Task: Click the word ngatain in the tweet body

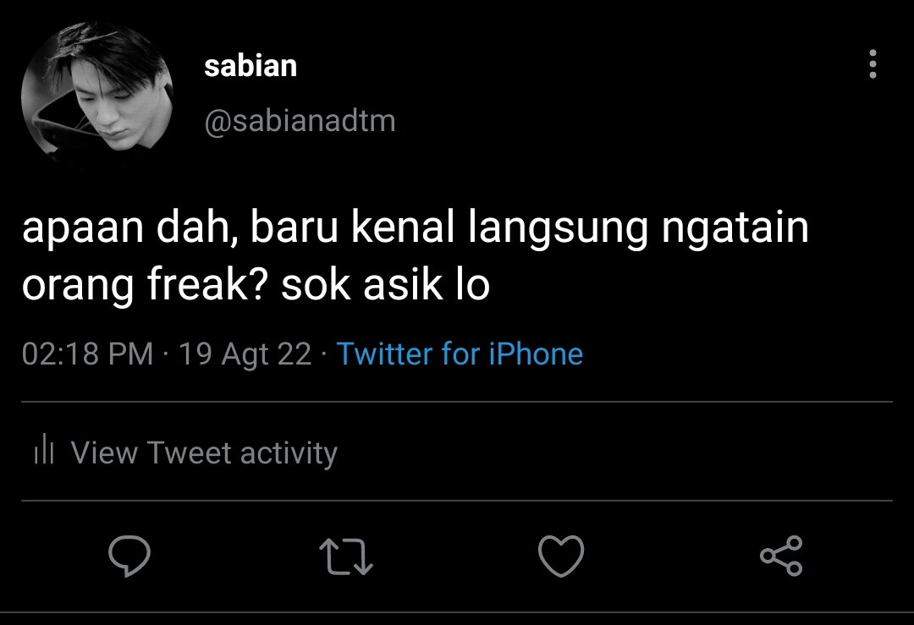Action: (x=735, y=228)
